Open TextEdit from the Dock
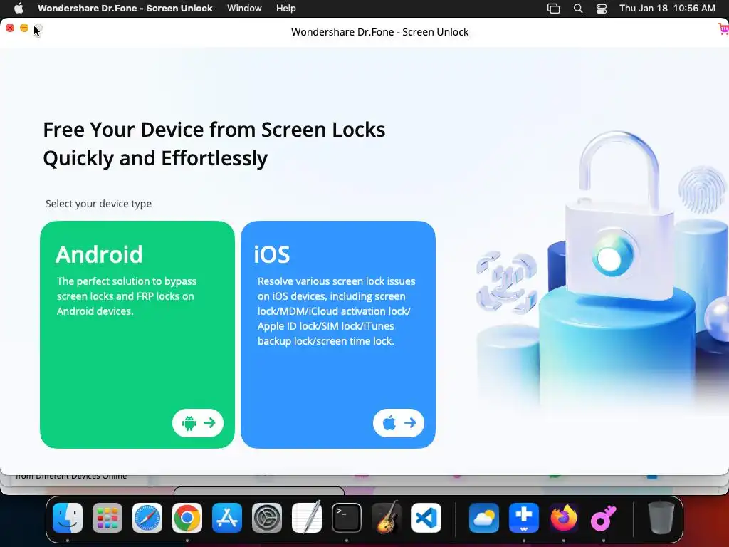The width and height of the screenshot is (729, 547). click(x=307, y=518)
